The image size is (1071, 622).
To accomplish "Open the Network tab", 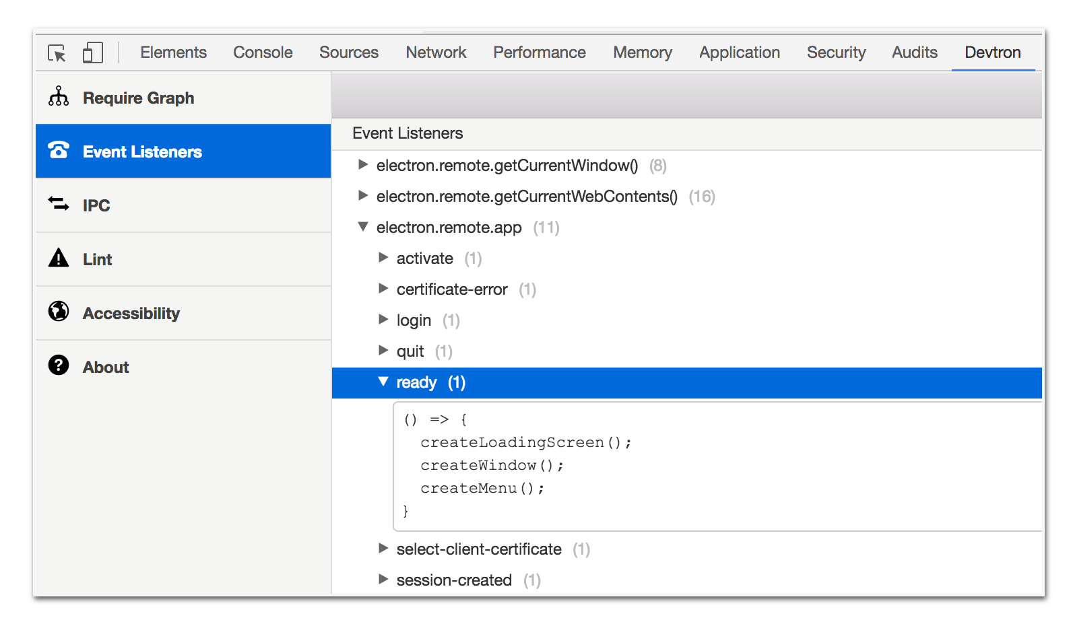I will pos(436,53).
